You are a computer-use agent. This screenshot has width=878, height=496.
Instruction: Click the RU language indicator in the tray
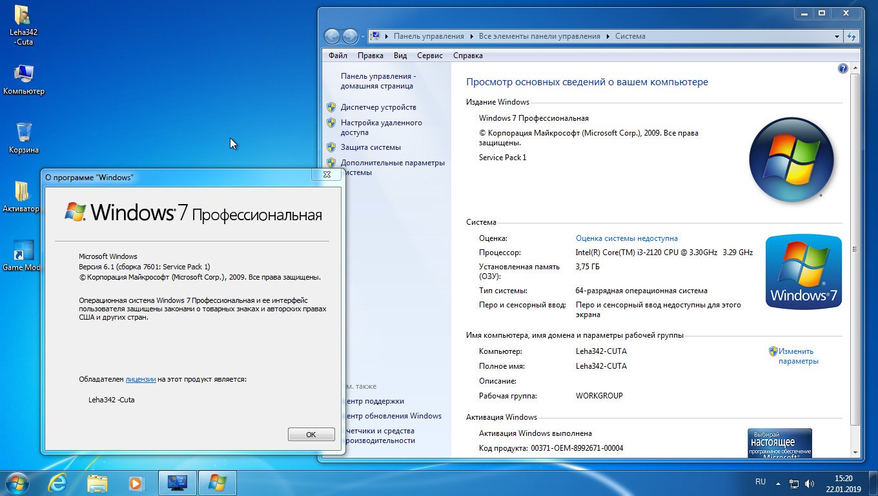(761, 482)
